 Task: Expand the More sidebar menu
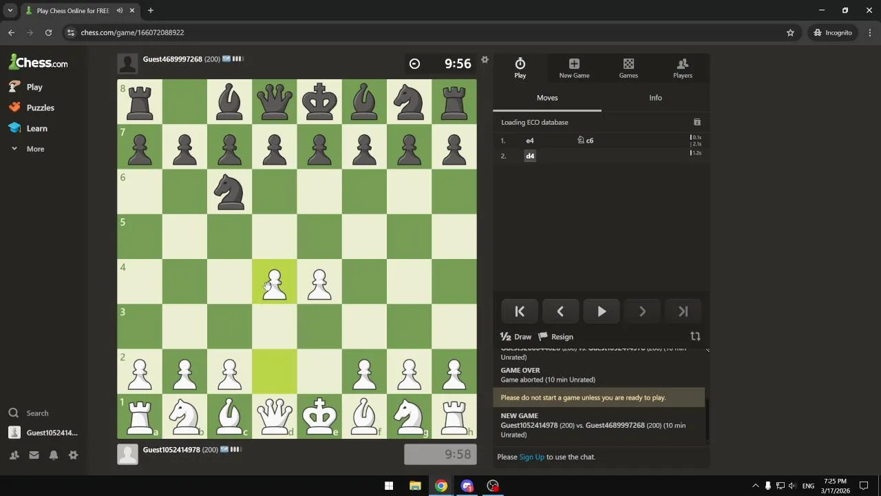tap(28, 149)
